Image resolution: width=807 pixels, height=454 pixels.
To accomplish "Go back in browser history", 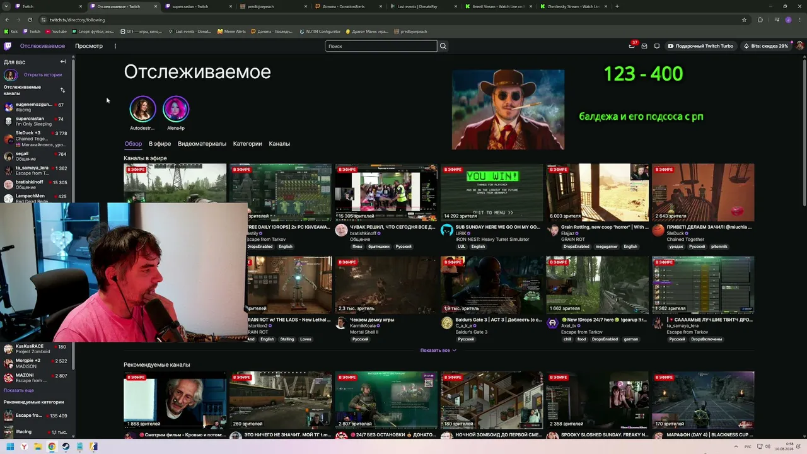I will point(7,20).
